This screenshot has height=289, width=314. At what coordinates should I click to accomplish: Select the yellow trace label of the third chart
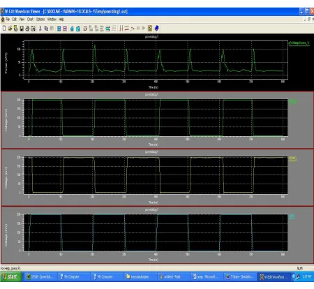tap(293, 158)
